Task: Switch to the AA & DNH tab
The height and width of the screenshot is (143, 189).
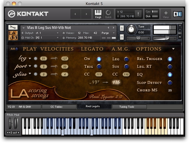Action: (x=24, y=107)
